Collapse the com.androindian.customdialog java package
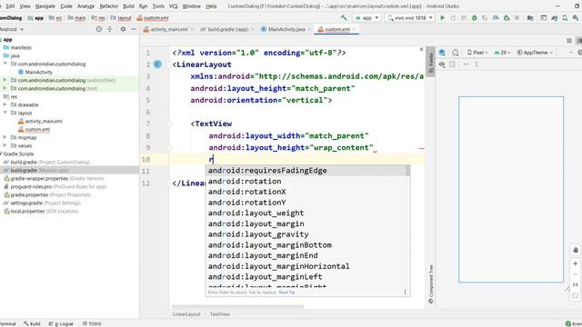 [x=5, y=64]
